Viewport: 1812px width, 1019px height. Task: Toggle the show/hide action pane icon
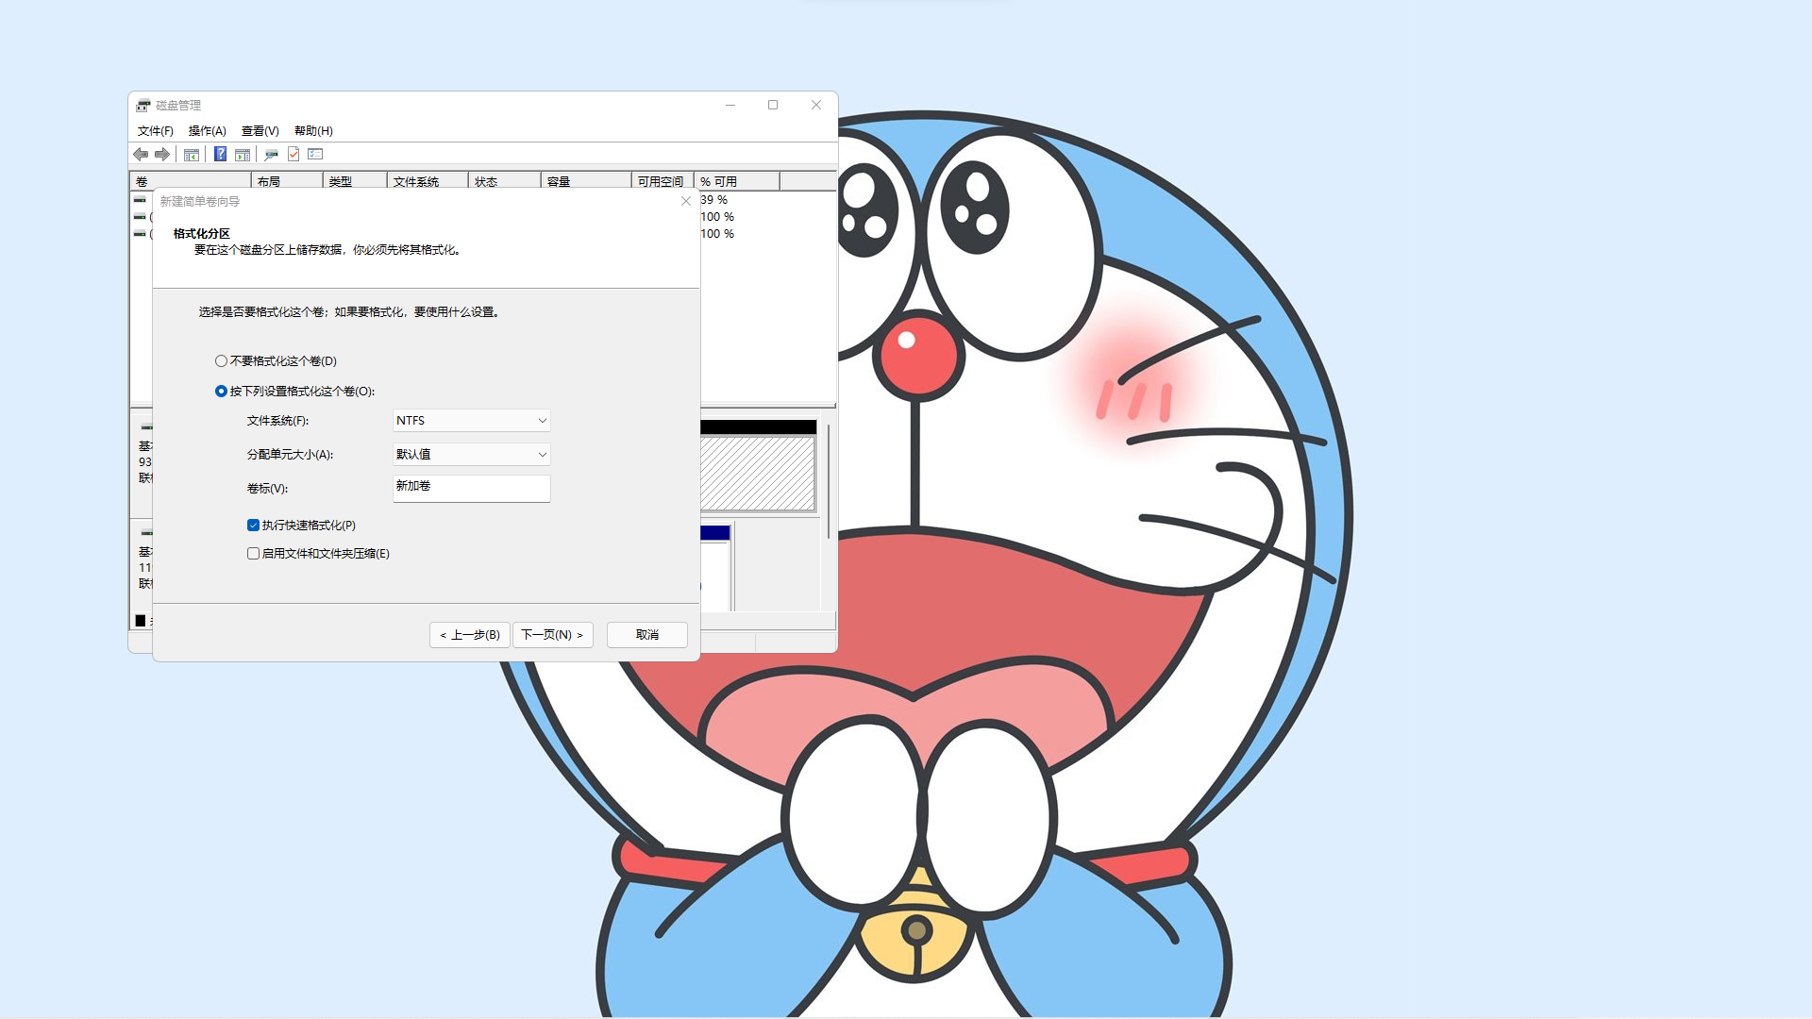pyautogui.click(x=243, y=154)
